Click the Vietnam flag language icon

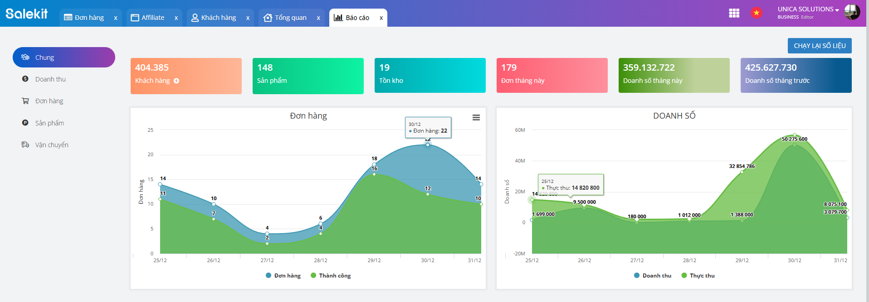coord(756,13)
